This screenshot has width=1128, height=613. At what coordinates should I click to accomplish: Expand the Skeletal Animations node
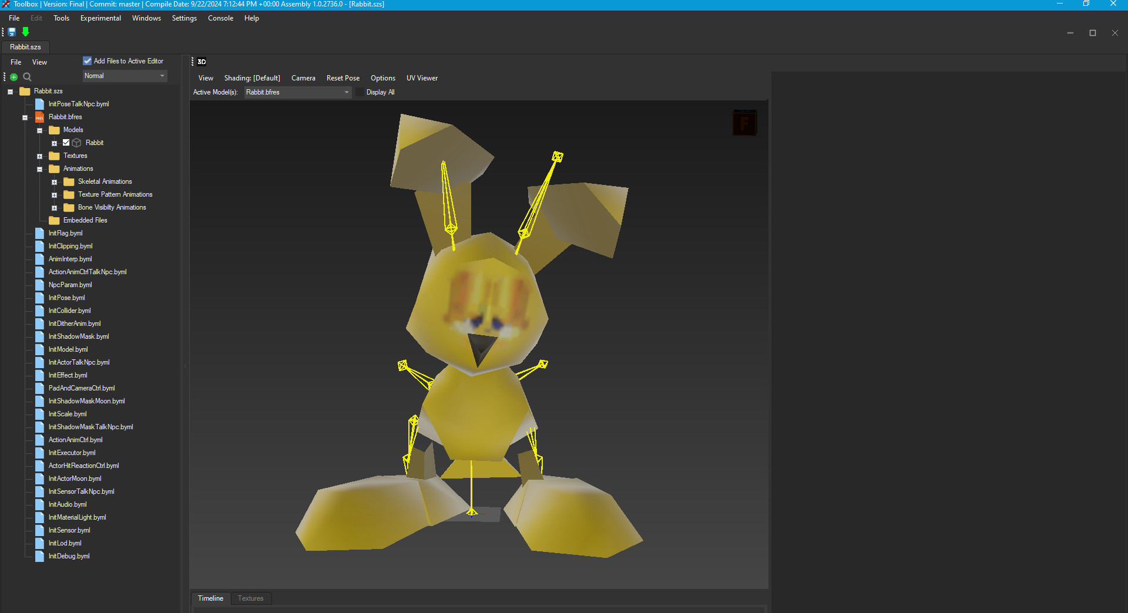pos(54,181)
